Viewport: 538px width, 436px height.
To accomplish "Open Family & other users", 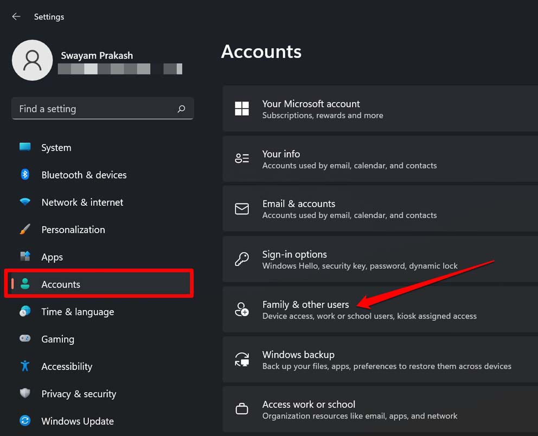I will (x=305, y=309).
